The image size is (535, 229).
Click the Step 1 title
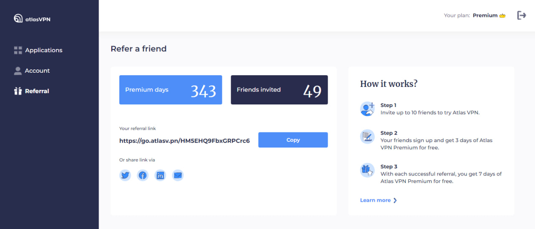(388, 105)
